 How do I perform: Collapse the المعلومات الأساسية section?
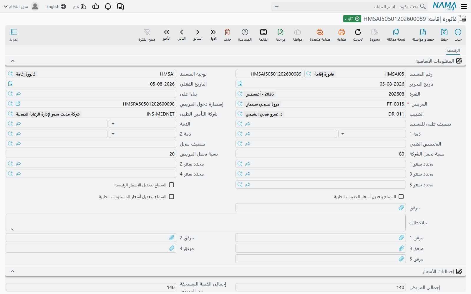13,61
